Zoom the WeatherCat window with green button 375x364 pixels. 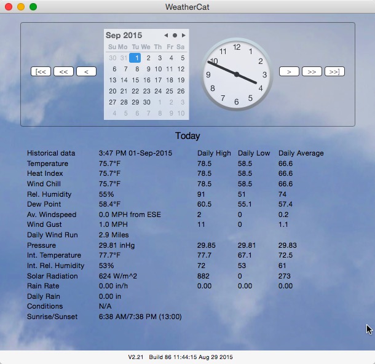pyautogui.click(x=33, y=7)
